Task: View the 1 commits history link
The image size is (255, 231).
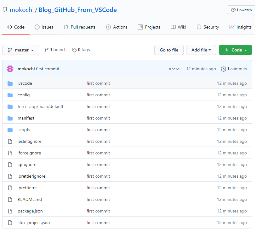Action: click(234, 69)
